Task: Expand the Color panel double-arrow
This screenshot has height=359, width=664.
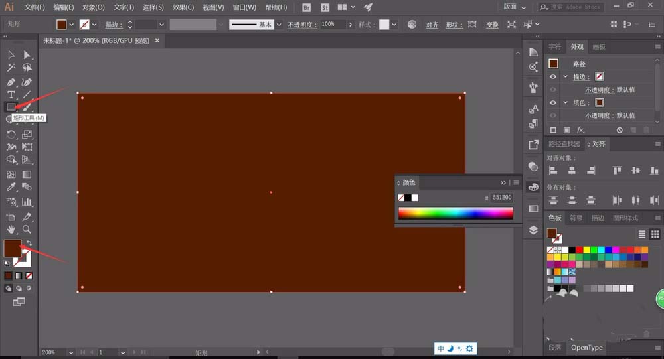Action: pyautogui.click(x=503, y=183)
